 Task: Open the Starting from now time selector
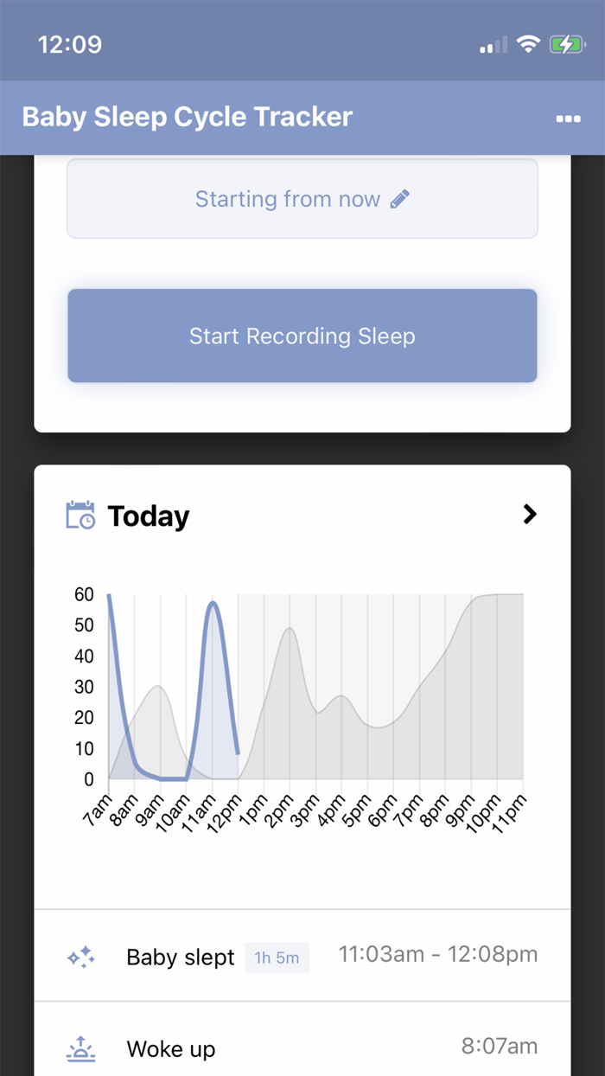coord(302,198)
